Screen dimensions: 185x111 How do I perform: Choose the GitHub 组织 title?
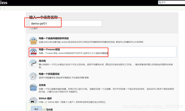click(45, 98)
